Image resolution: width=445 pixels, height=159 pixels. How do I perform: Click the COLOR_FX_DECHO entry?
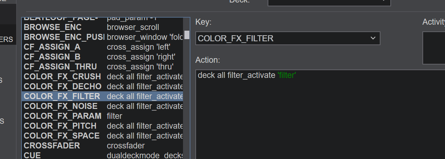click(102, 86)
